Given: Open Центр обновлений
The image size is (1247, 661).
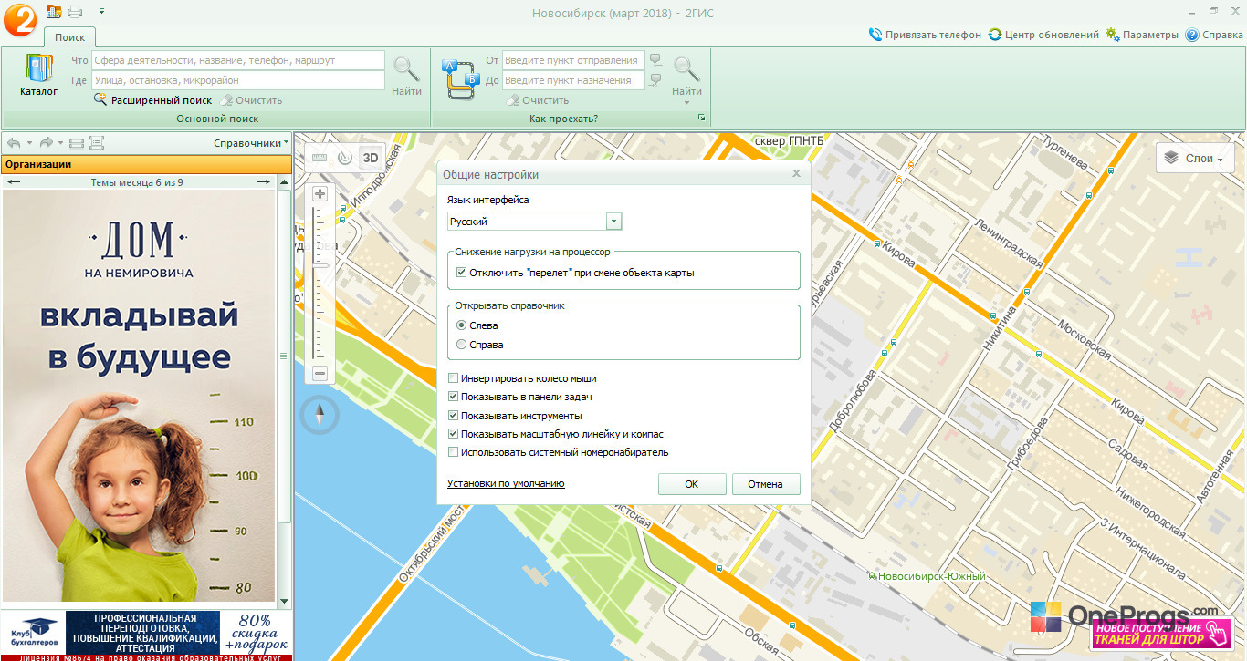Looking at the screenshot, I should pyautogui.click(x=1043, y=35).
